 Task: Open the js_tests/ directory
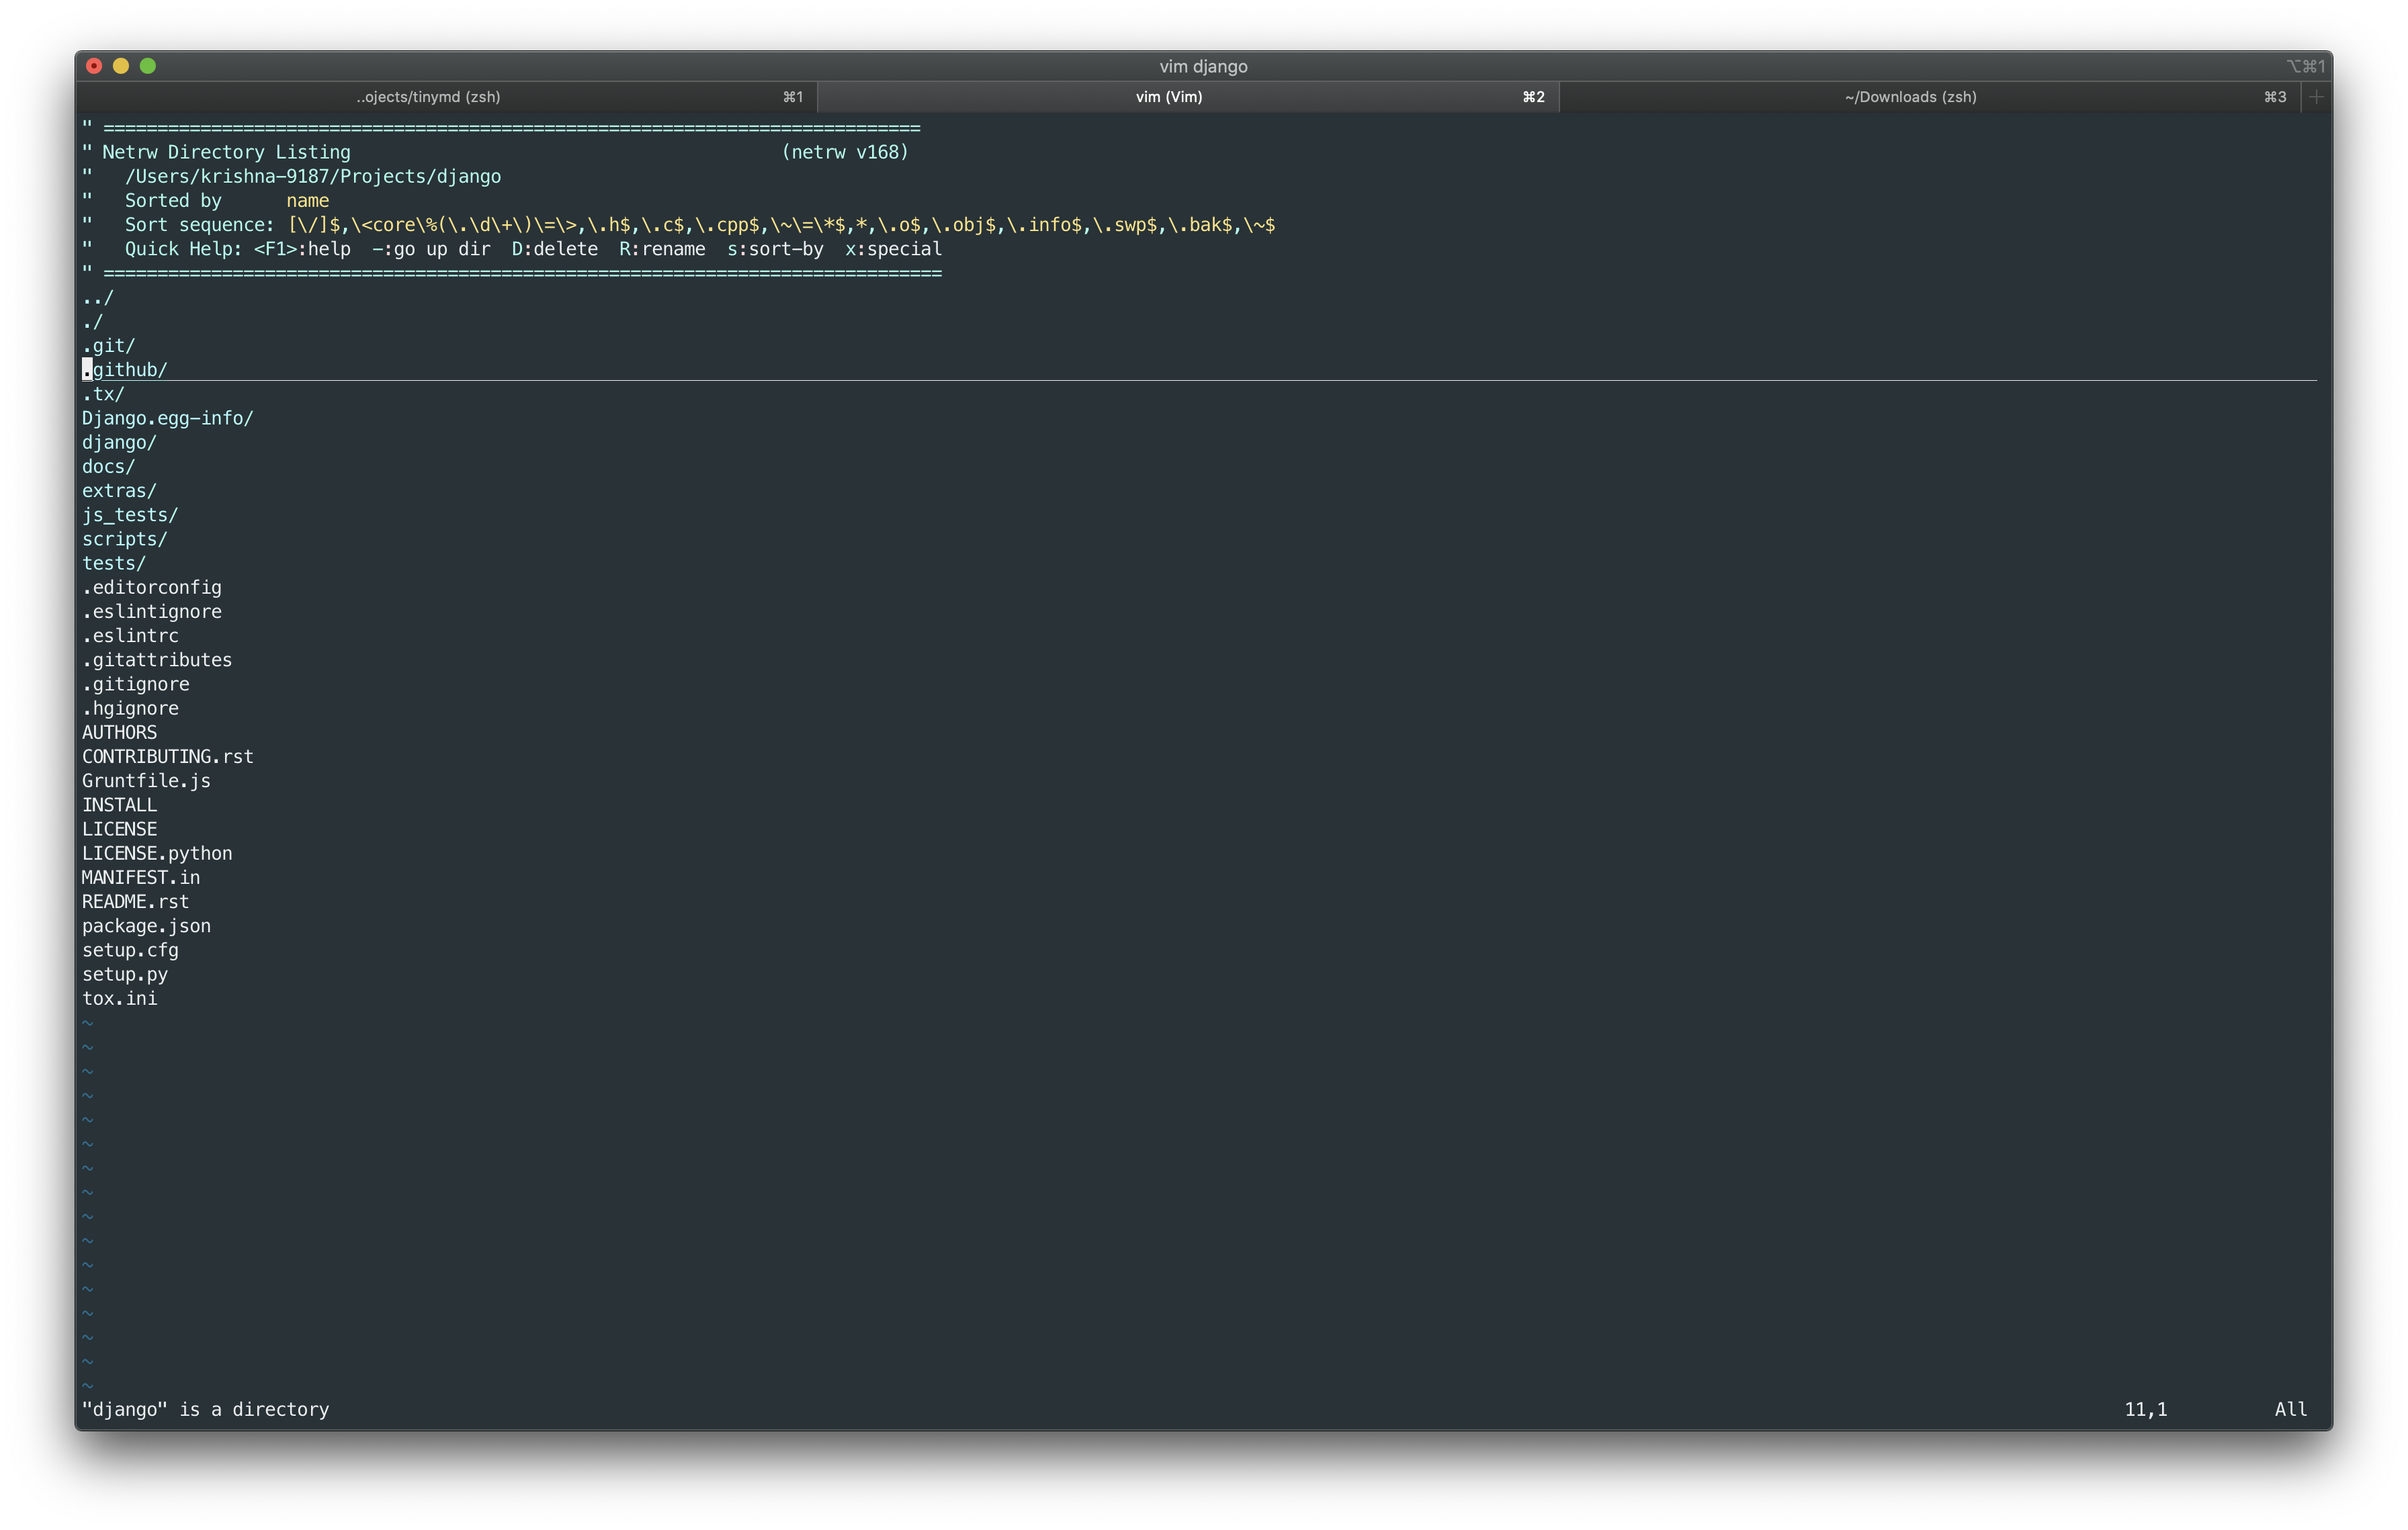pos(130,514)
